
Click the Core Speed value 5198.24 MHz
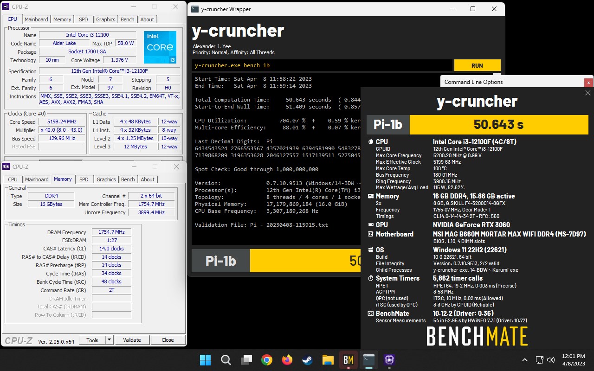(x=62, y=122)
